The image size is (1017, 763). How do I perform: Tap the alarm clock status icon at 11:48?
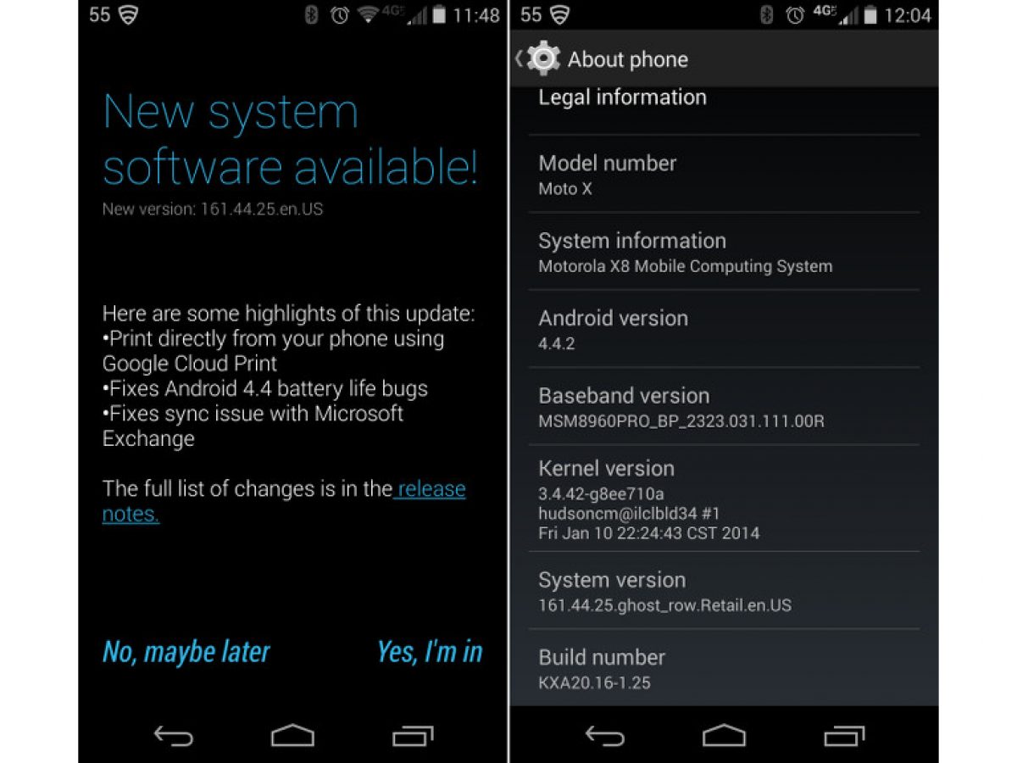click(x=340, y=14)
